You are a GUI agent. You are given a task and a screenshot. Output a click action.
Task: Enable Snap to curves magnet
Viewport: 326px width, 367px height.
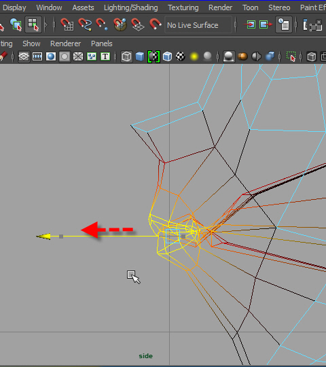tap(85, 24)
